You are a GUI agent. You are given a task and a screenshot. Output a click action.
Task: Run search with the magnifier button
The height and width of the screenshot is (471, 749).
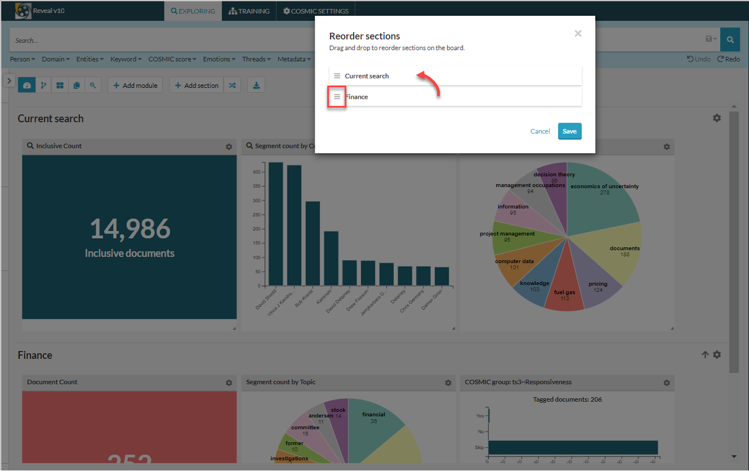pos(730,40)
